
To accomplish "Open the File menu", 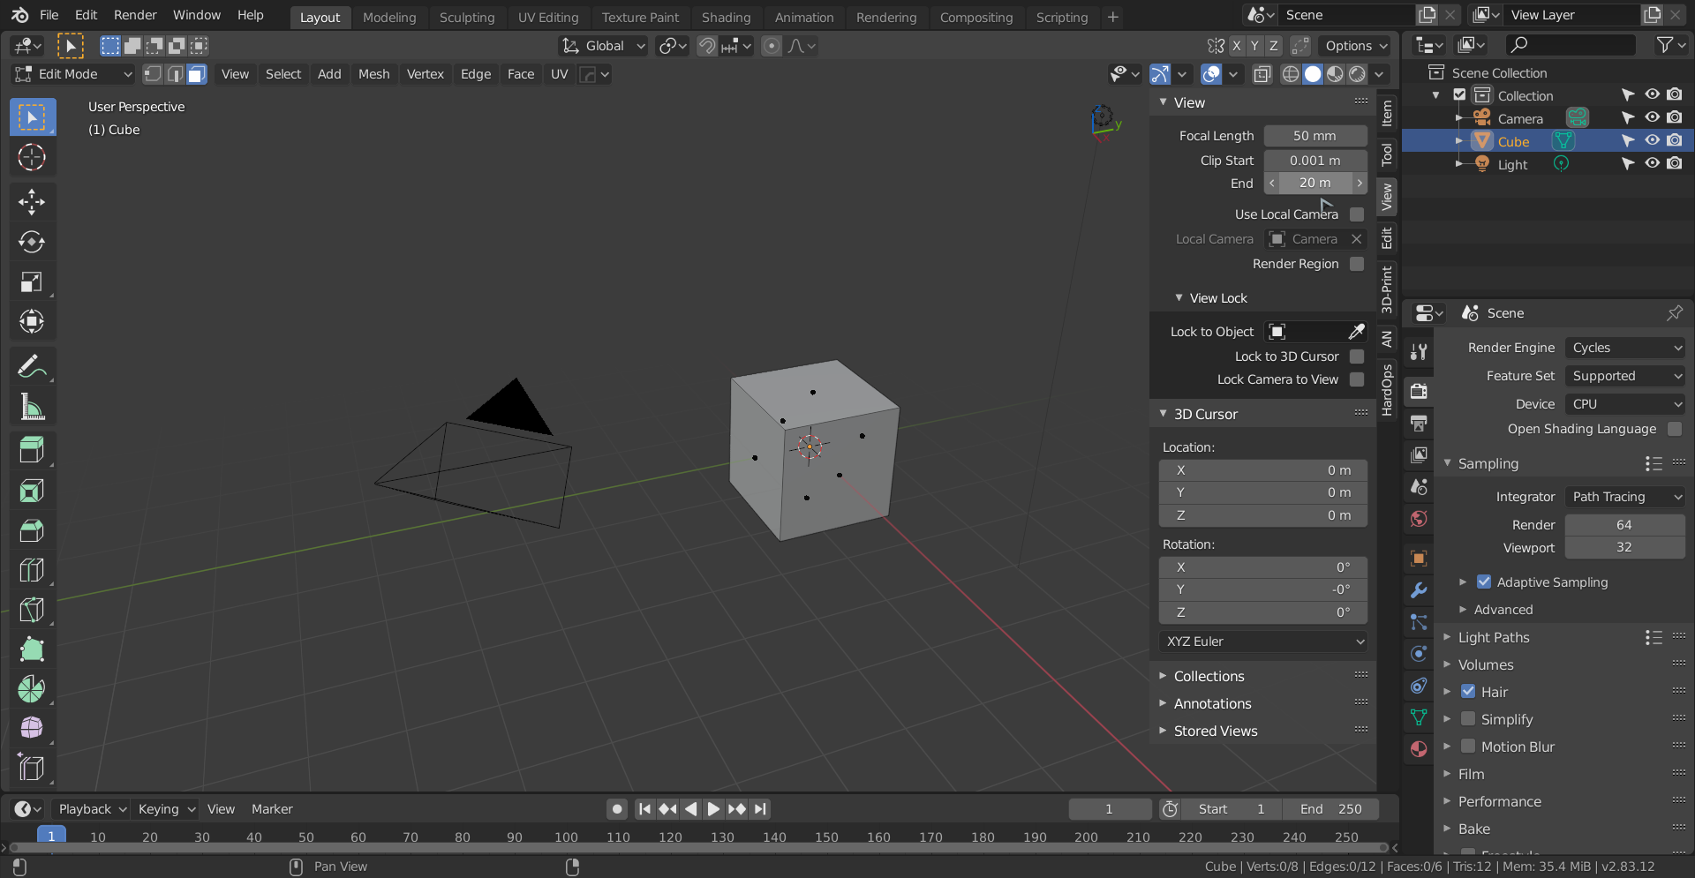I will click(x=49, y=15).
